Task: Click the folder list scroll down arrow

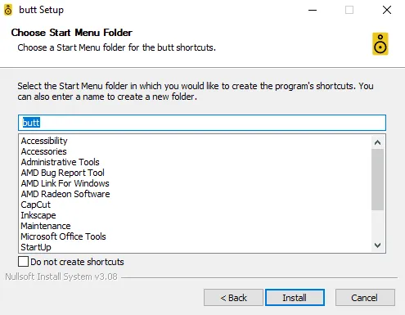Action: point(377,245)
